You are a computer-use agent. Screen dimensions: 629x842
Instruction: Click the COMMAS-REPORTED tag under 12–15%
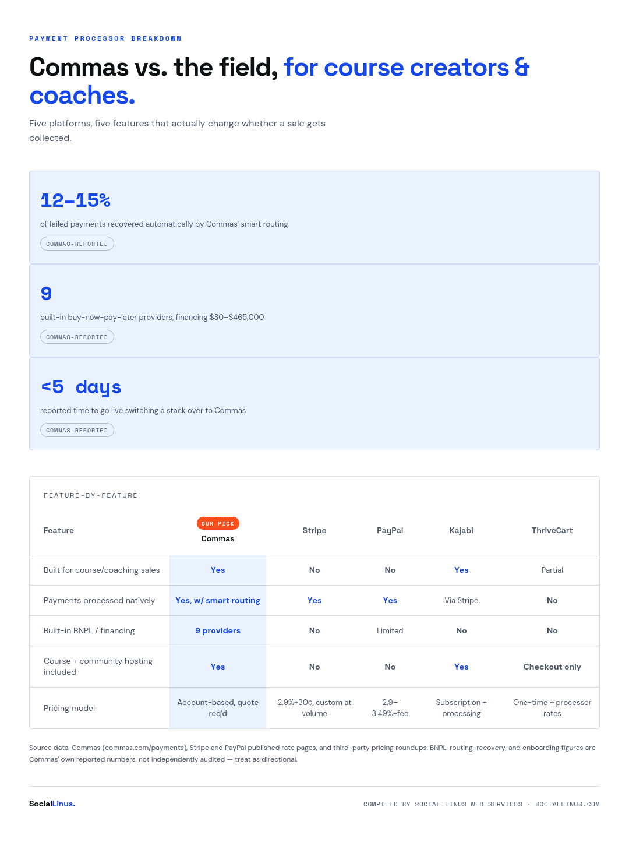[x=77, y=244]
